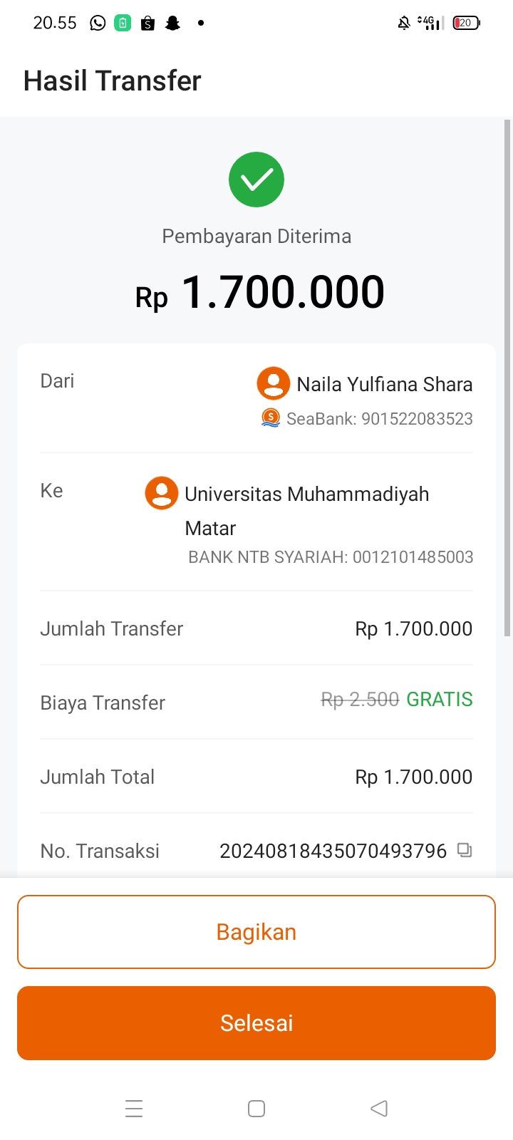
Task: Tap the SeaBank account number 901522083523
Action: point(417,419)
